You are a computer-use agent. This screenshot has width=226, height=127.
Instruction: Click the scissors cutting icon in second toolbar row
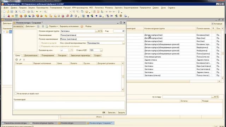(x=112, y=16)
